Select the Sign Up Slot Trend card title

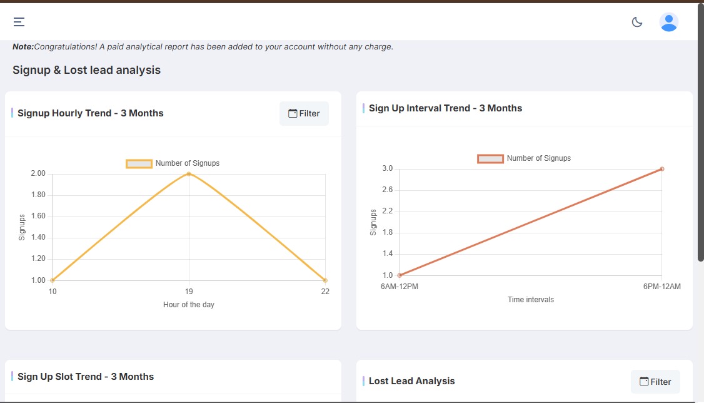coord(85,377)
